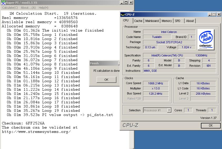Click the initial value finished line
222x149 pixels.
pos(55,31)
